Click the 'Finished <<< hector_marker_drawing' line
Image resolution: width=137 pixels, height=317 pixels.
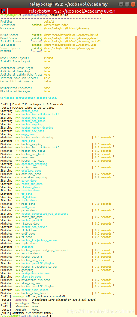57,138
